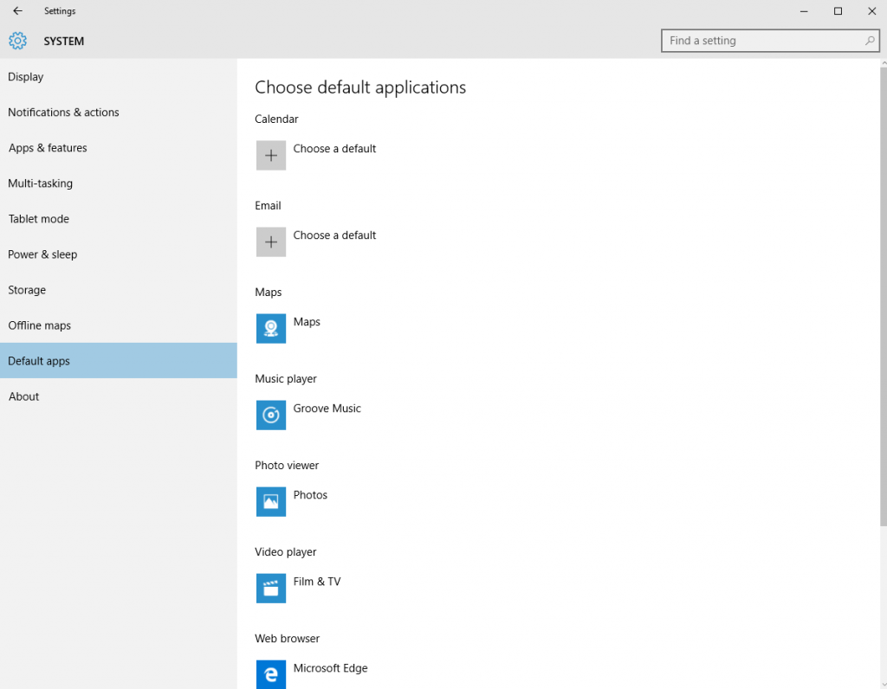887x689 pixels.
Task: Maximize the Settings window
Action: click(838, 10)
